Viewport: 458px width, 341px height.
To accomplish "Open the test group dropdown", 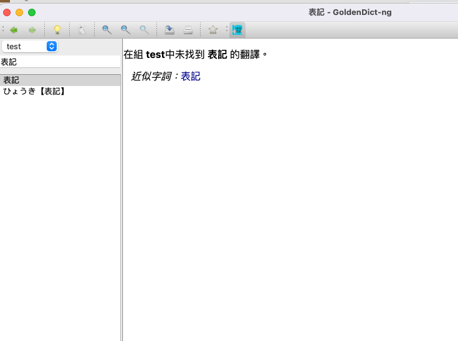I will pyautogui.click(x=30, y=47).
